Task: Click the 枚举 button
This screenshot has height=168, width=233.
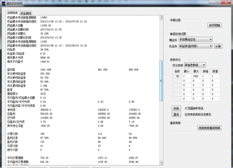Action: point(176,108)
